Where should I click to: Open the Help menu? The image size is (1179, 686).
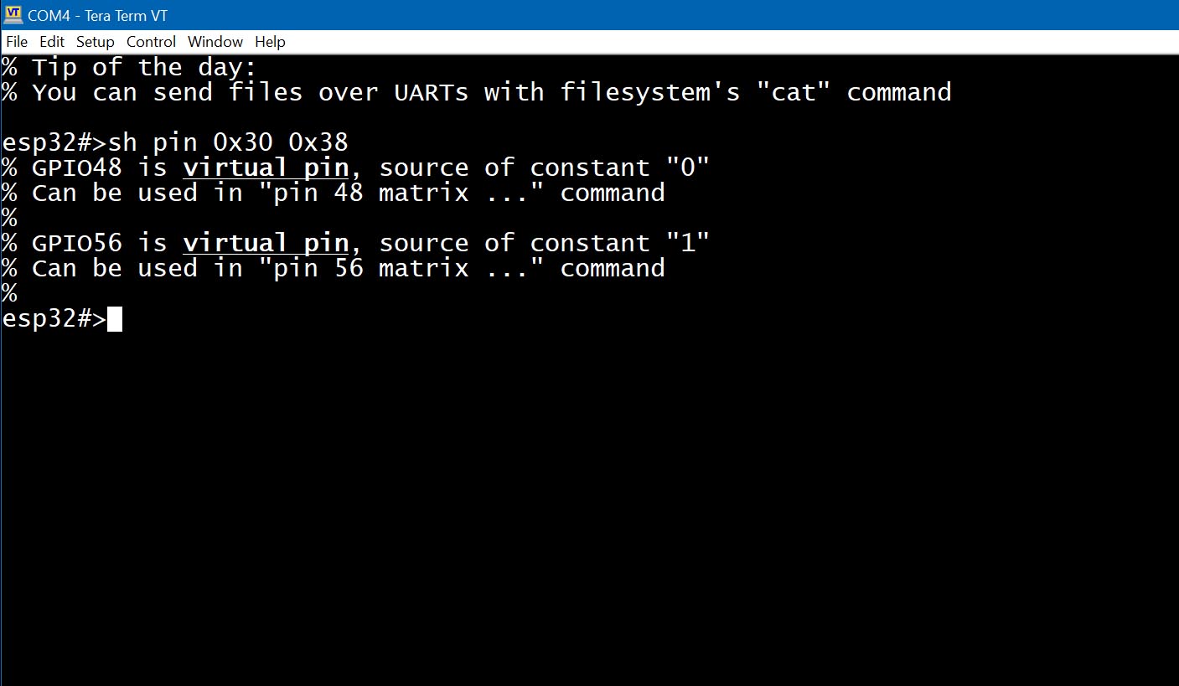click(270, 42)
